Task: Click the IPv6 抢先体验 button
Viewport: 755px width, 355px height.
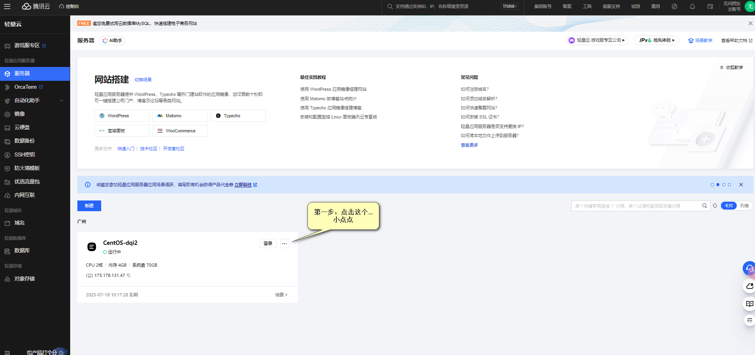Action: [x=657, y=40]
